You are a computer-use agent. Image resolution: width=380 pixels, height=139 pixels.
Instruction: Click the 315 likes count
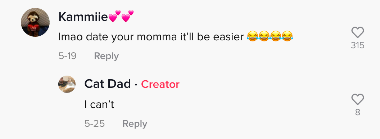pyautogui.click(x=357, y=45)
